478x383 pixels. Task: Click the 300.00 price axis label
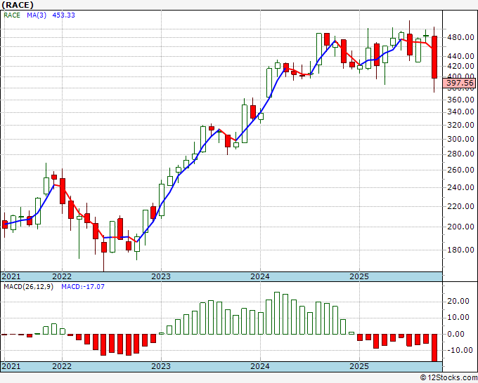tap(460, 139)
